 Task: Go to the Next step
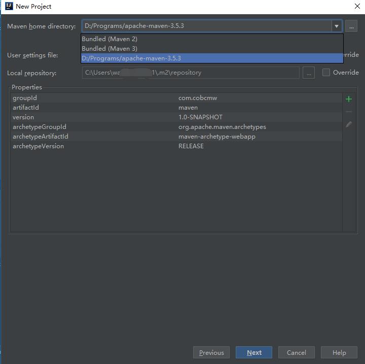pos(254,352)
